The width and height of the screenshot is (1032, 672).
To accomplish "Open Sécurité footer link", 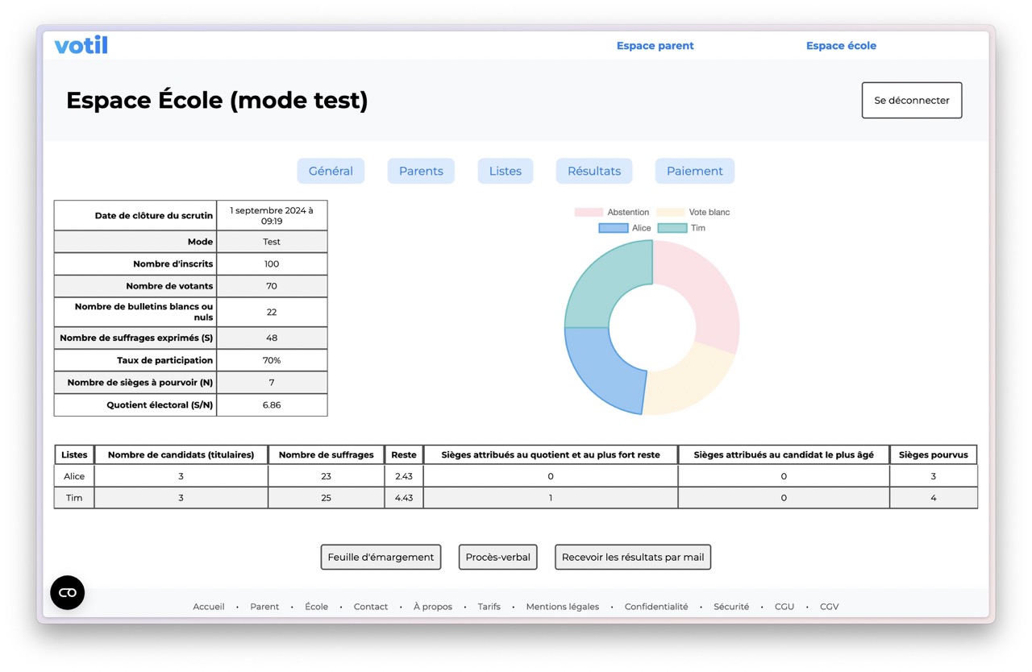I will [731, 607].
